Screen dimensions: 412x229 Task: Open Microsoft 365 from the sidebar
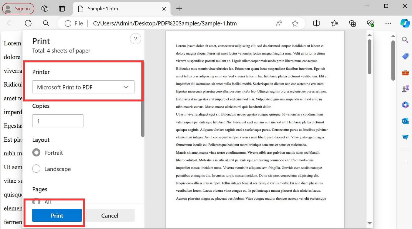(405, 105)
